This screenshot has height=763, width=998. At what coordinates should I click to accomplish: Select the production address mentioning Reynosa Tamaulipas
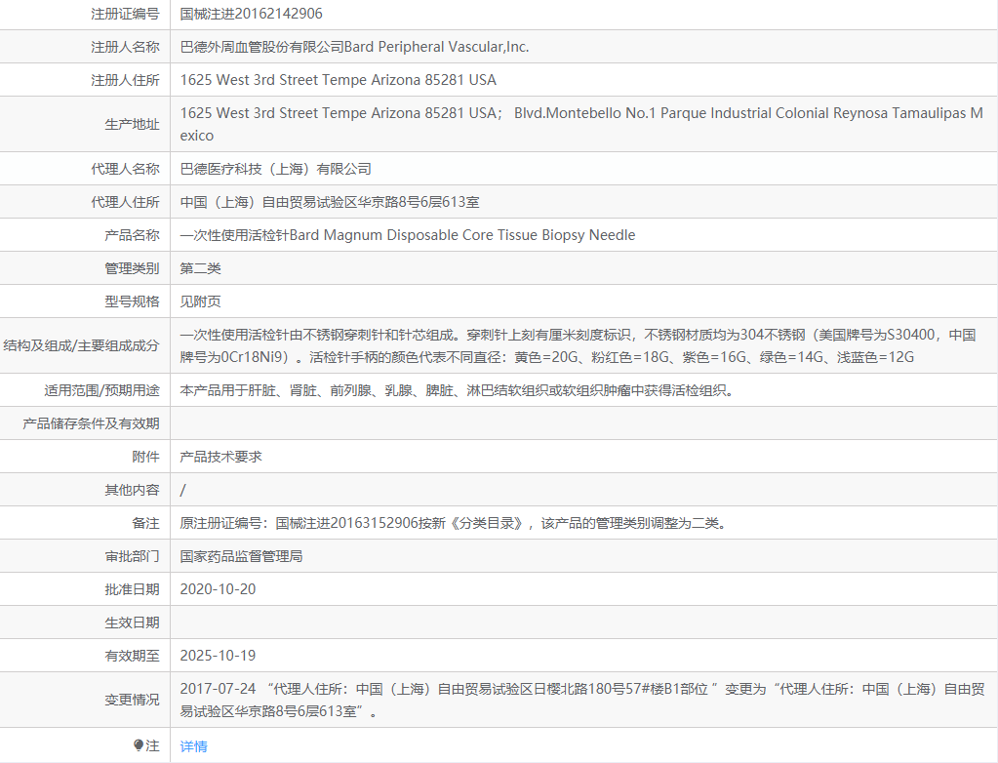(x=581, y=124)
